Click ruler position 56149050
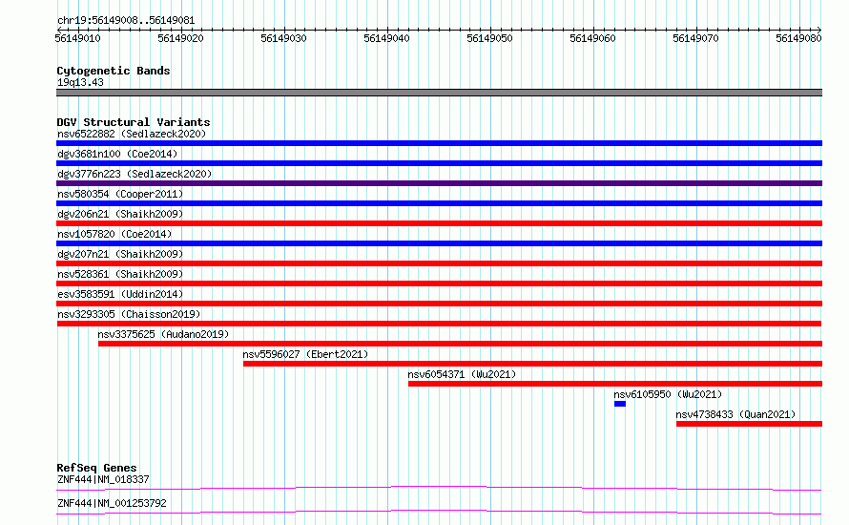 [489, 38]
